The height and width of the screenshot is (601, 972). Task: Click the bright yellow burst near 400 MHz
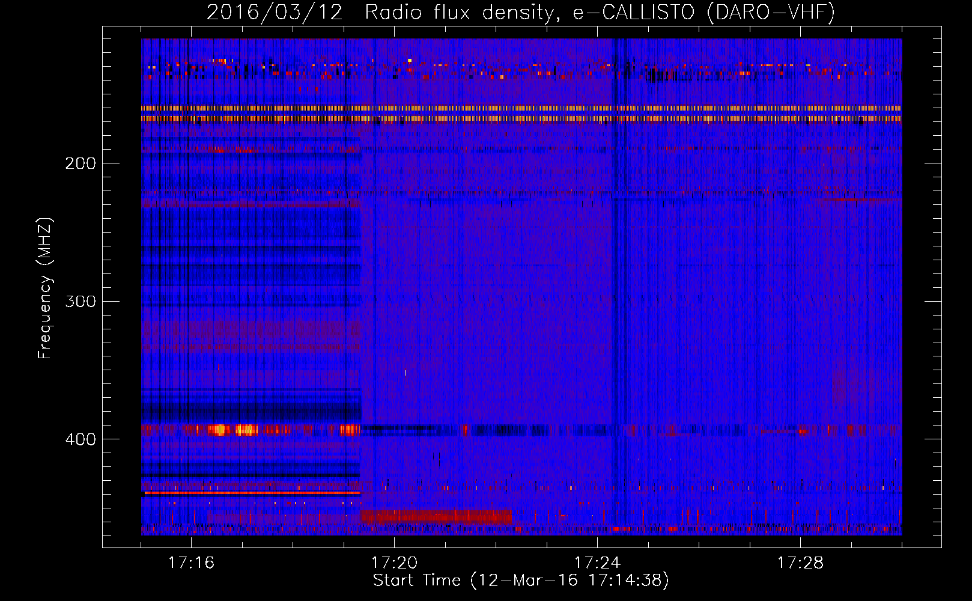[233, 430]
